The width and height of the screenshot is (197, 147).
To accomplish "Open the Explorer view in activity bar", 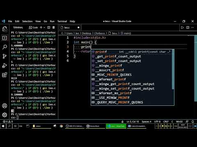I will tap(5, 29).
